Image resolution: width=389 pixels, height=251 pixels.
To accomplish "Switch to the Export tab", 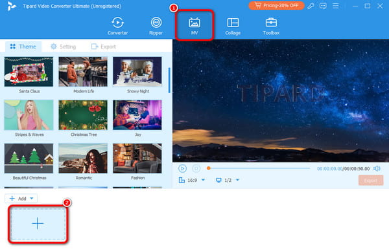I will pyautogui.click(x=104, y=47).
